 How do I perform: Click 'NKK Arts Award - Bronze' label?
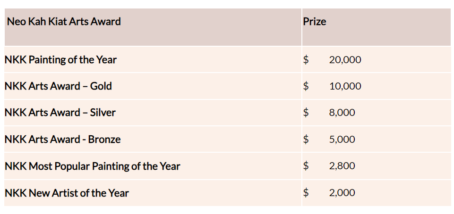click(62, 140)
